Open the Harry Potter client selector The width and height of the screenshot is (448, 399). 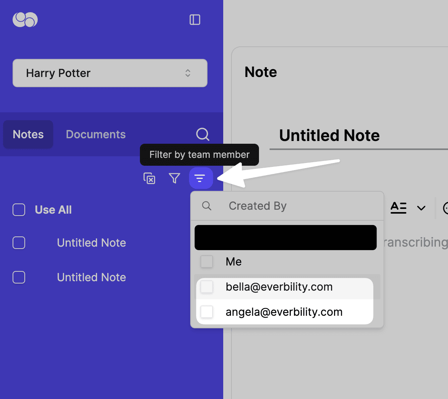click(110, 73)
